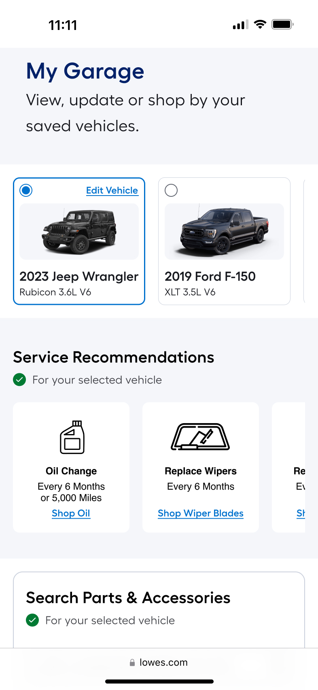Image resolution: width=318 pixels, height=690 pixels.
Task: Select the 2023 Jeep Wrangler radio button
Action: point(26,190)
